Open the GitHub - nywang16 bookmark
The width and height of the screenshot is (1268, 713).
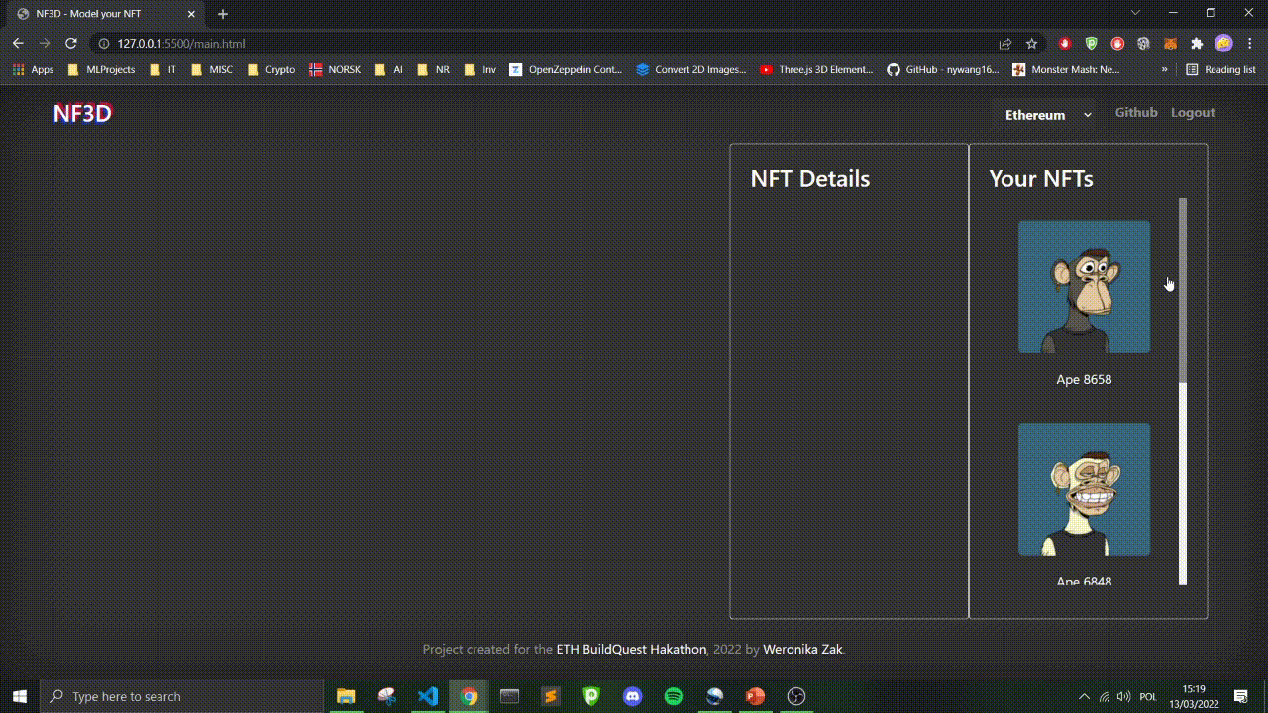point(943,70)
